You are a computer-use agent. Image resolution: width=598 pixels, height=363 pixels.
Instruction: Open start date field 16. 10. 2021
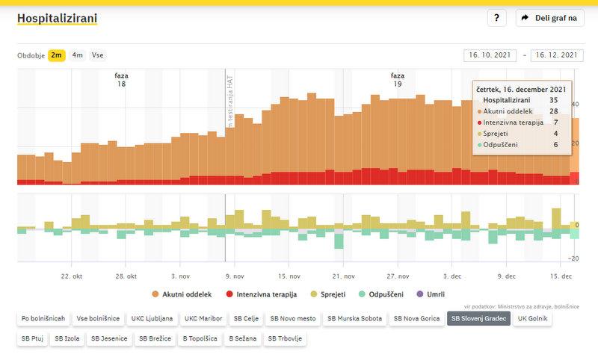(x=490, y=55)
